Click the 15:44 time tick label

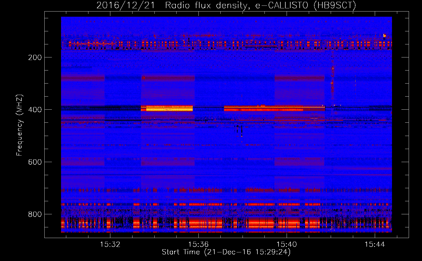[375, 244]
